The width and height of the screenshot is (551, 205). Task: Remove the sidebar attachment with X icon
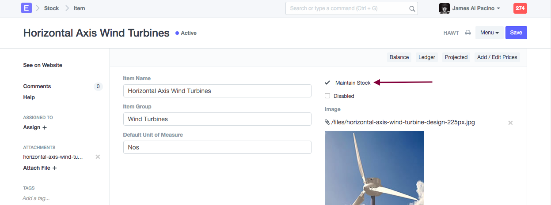[x=98, y=157]
